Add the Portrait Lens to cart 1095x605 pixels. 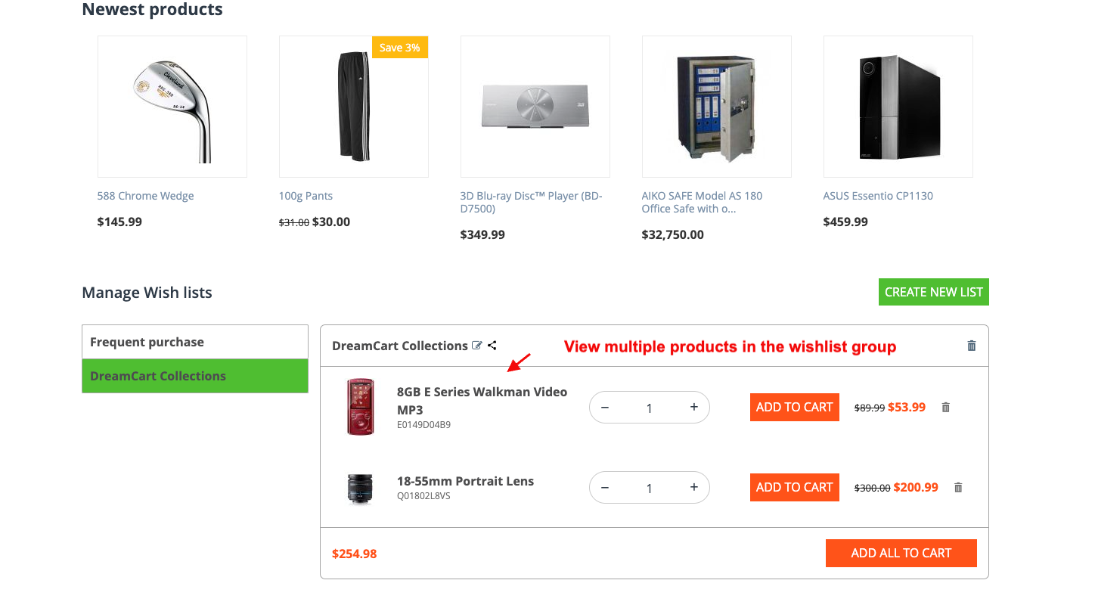(x=795, y=487)
